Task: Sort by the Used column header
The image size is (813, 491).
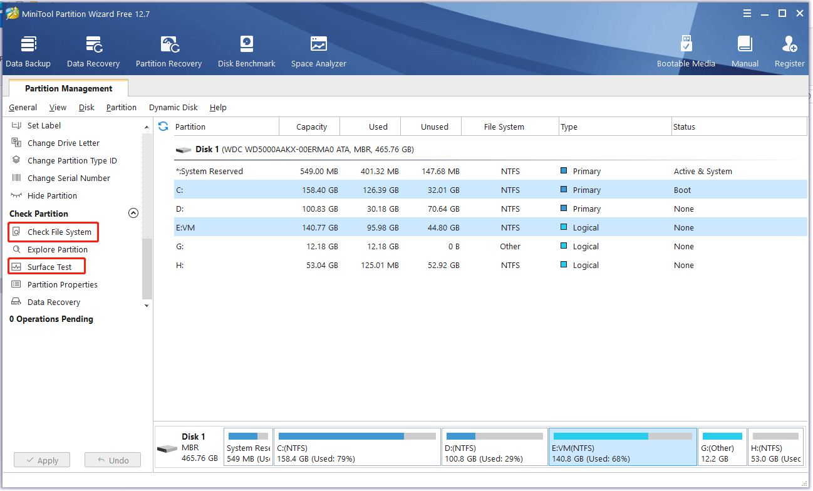Action: pos(370,127)
